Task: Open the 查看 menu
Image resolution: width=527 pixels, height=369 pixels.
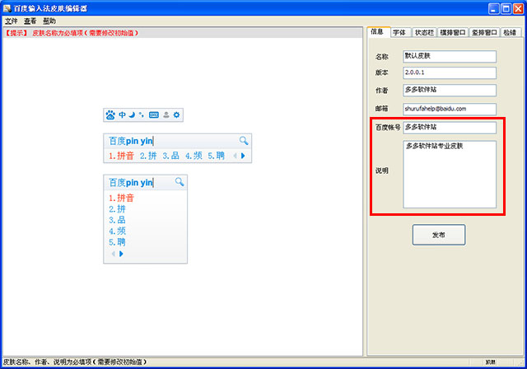Action: click(x=30, y=21)
